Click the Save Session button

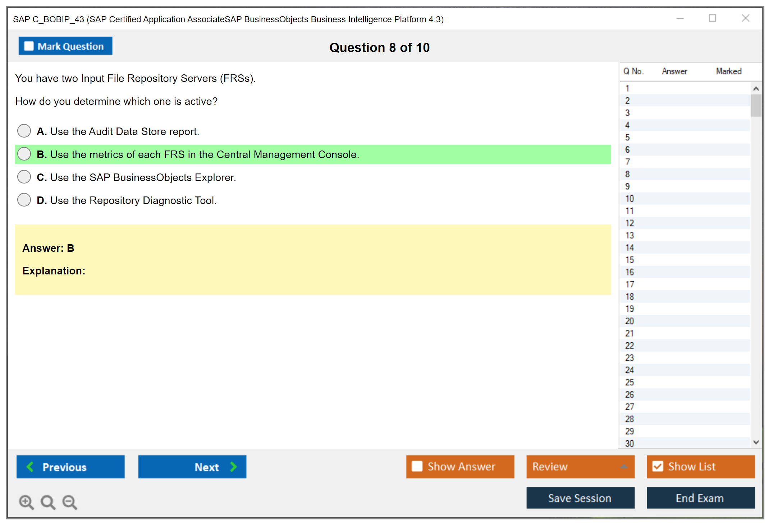[580, 498]
